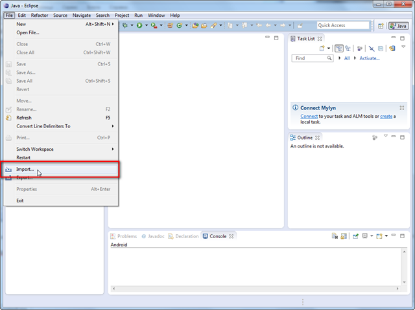
Task: Toggle Scheduled presentation in Task List
Action: click(x=348, y=49)
